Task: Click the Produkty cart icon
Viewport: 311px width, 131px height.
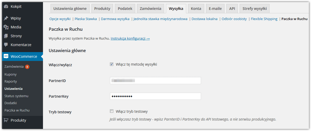Action: pos(6,120)
